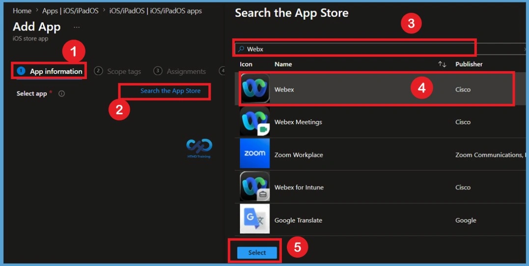This screenshot has height=266, width=529.
Task: Click the Home breadcrumb
Action: tap(22, 11)
